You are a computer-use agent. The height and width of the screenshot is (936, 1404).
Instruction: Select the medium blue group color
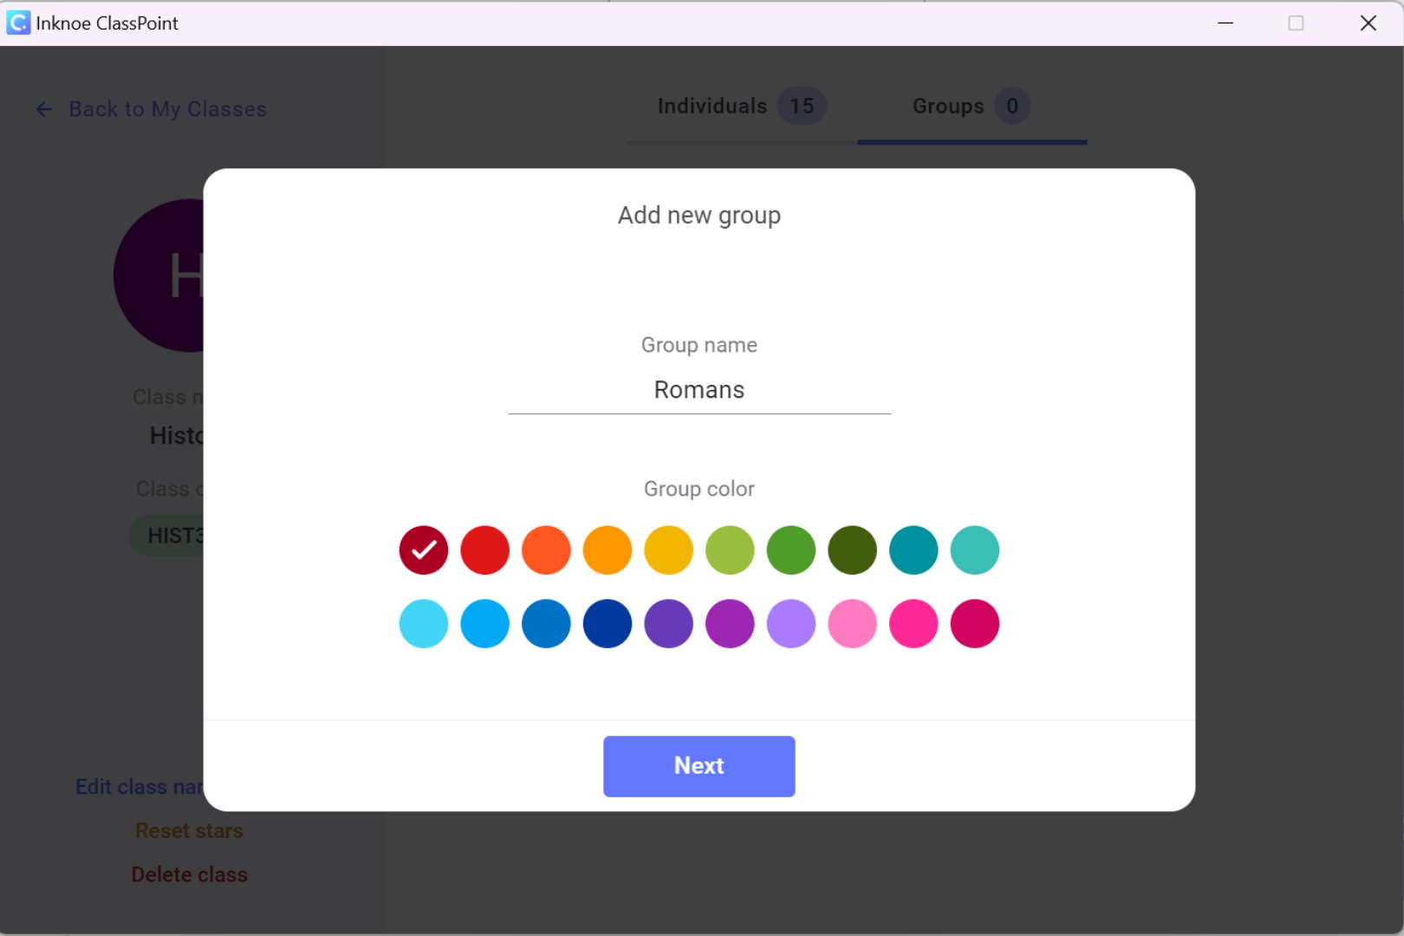pyautogui.click(x=546, y=624)
